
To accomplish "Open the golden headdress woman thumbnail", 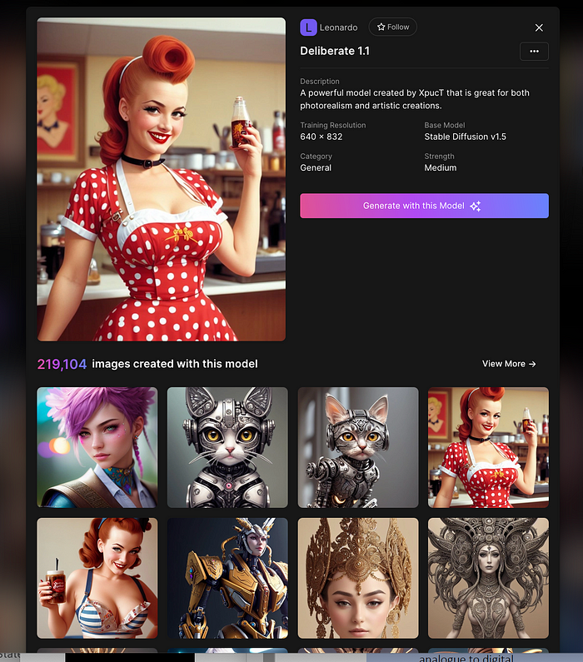I will 358,578.
